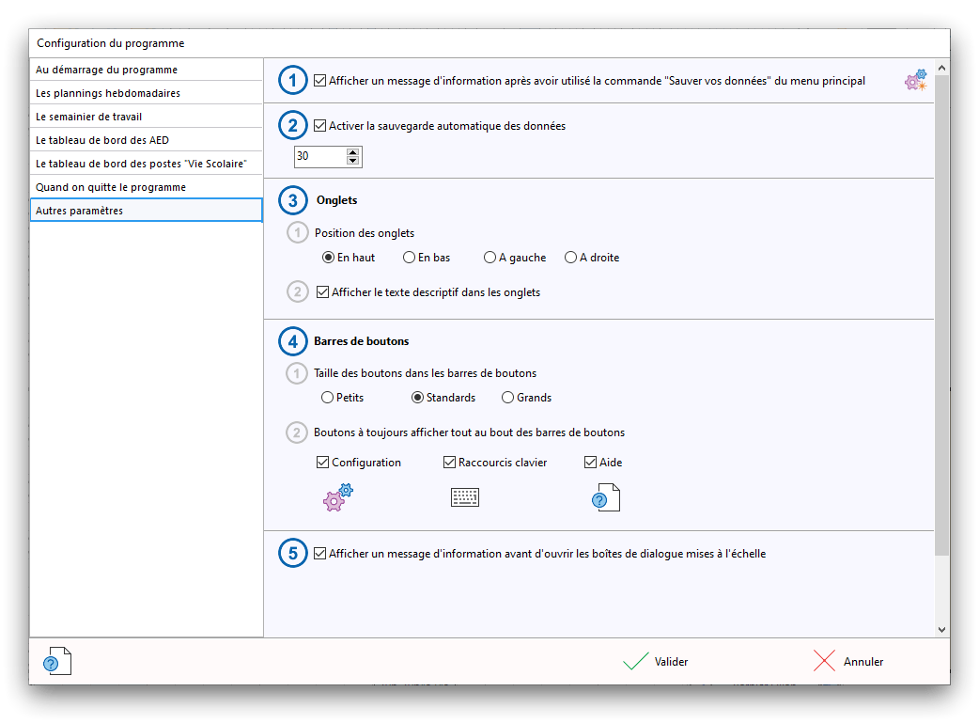Select the "En bas" tab position
The width and height of the screenshot is (979, 723).
410,258
